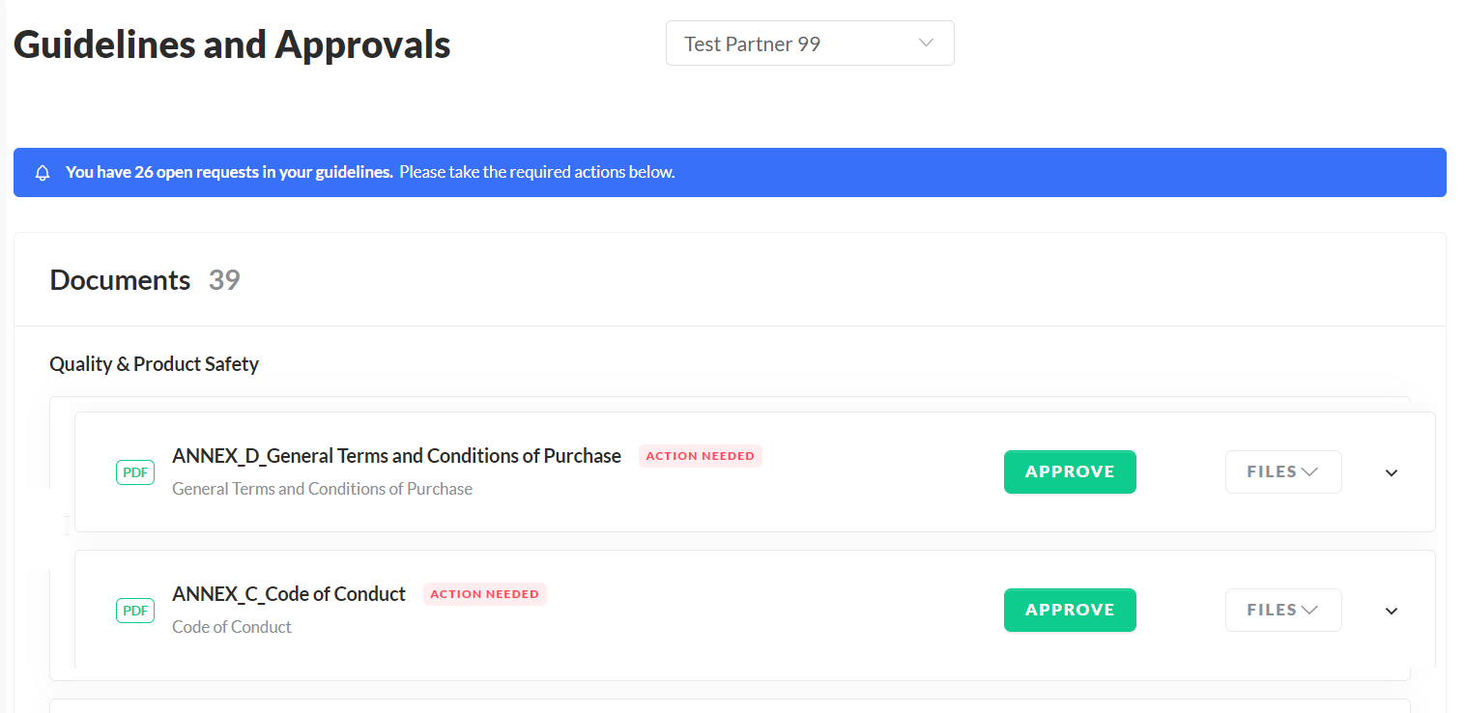
Task: Click the Code of Conduct subtitle text
Action: pyautogui.click(x=232, y=626)
